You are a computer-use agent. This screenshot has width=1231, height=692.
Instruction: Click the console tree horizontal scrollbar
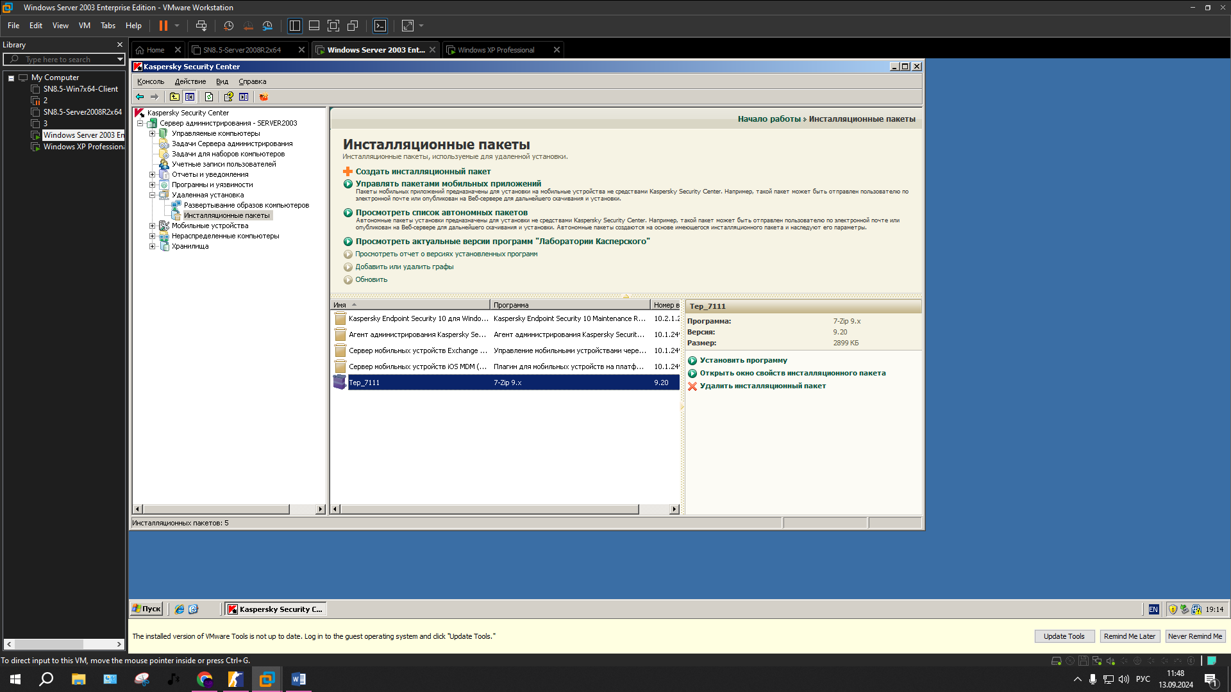216,509
